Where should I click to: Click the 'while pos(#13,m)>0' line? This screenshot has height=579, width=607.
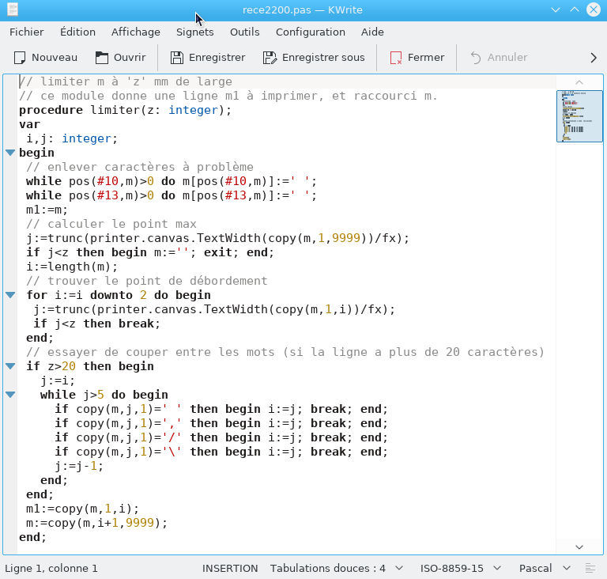coord(172,195)
